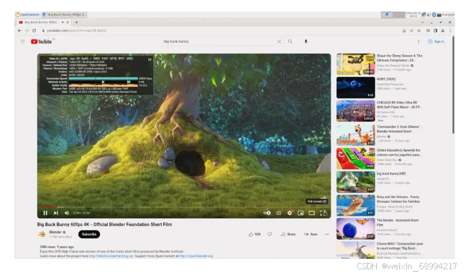Open The Marble - Animated Short Film

[398, 222]
